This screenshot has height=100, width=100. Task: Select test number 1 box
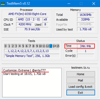(9, 46)
